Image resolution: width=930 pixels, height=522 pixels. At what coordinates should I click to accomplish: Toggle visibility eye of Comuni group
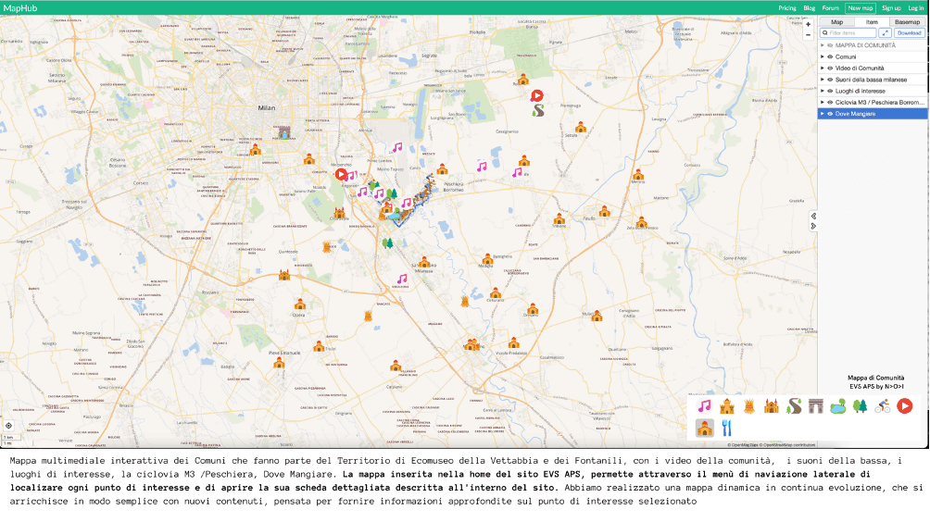pyautogui.click(x=830, y=56)
